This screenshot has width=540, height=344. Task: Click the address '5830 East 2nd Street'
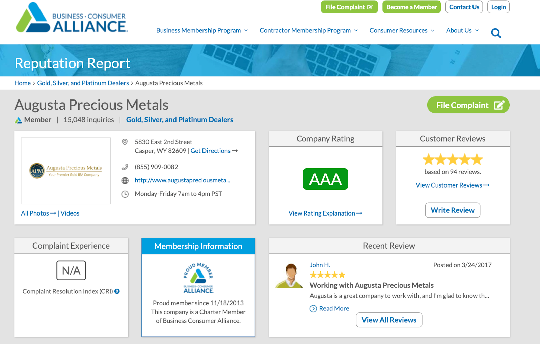[163, 142]
